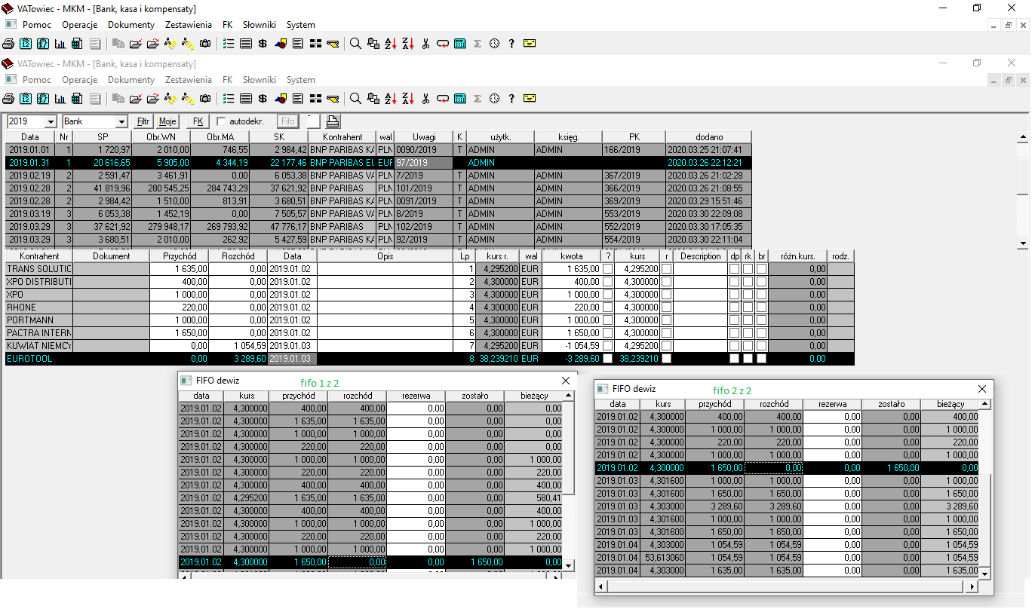Check the 'dp' checkbox in the EUROTOOL row
The height and width of the screenshot is (612, 1035).
click(734, 359)
